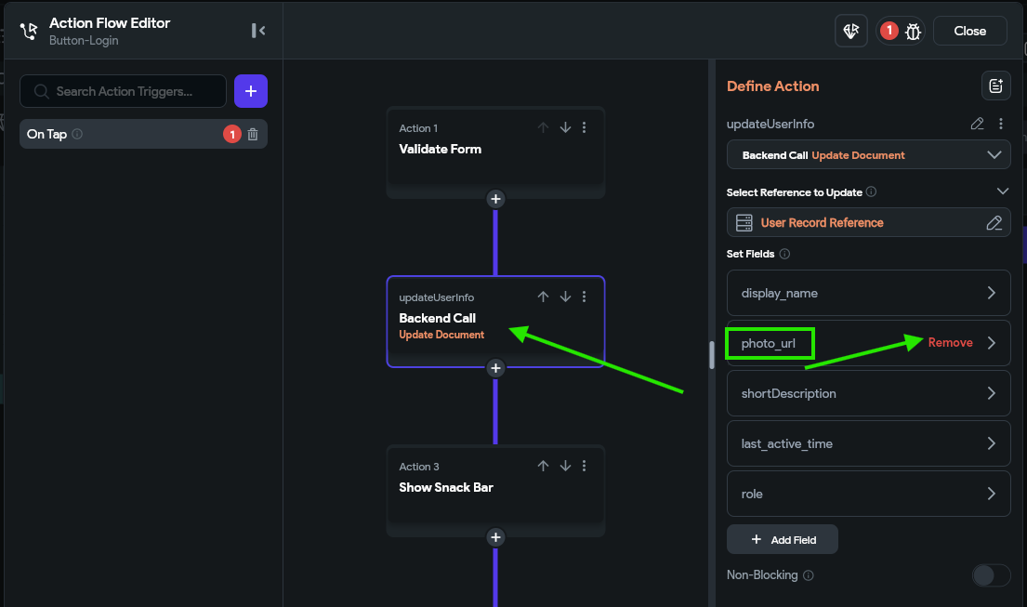The image size is (1027, 607).
Task: Show info for Select Reference to Update
Action: (871, 191)
